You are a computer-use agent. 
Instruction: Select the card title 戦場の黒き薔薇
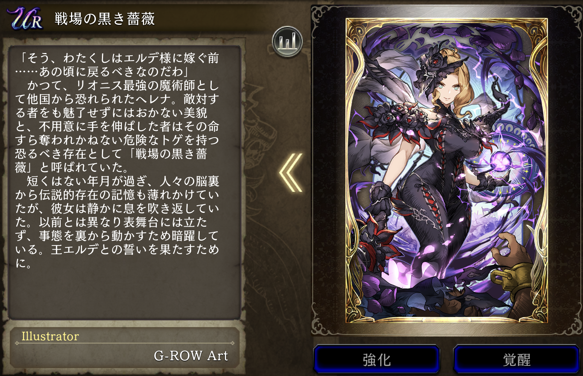point(105,18)
